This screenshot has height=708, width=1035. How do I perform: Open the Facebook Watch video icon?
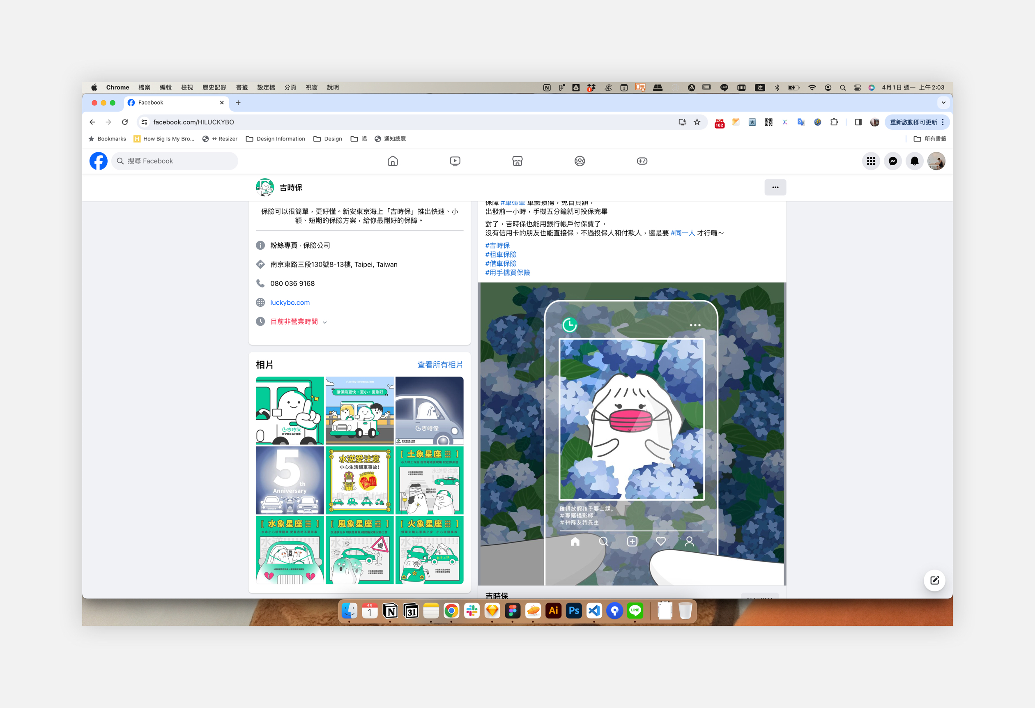click(x=455, y=161)
